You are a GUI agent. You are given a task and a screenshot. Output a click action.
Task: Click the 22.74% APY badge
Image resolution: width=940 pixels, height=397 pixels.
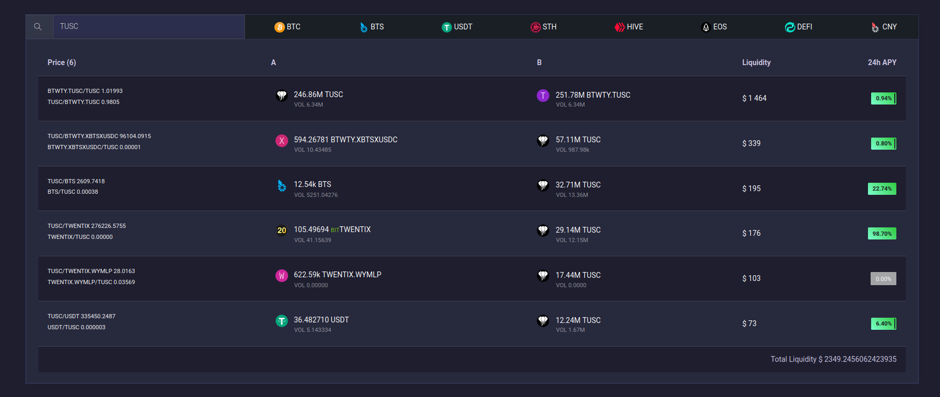pos(882,189)
